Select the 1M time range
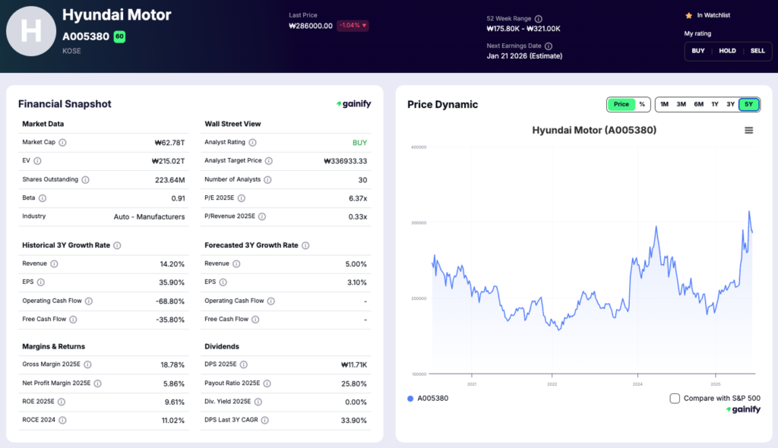The width and height of the screenshot is (778, 448). (664, 104)
